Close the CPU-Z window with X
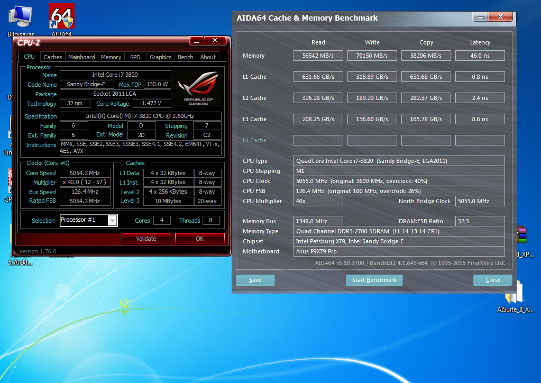 pos(215,40)
